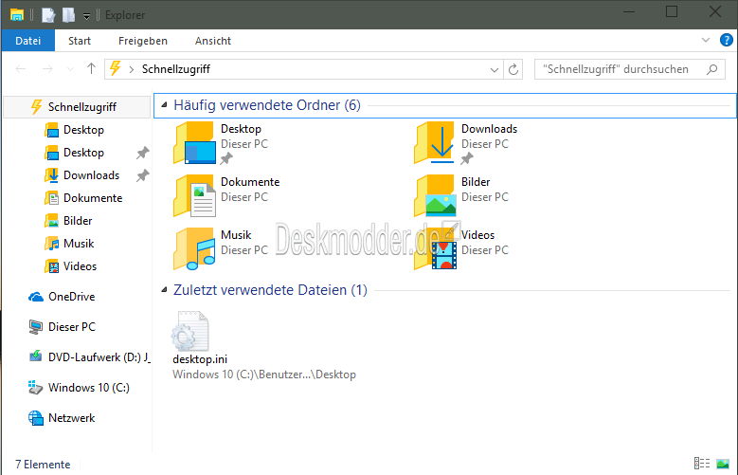Select the Desktop folder icon in frequent folders
The width and height of the screenshot is (738, 475).
click(x=194, y=143)
